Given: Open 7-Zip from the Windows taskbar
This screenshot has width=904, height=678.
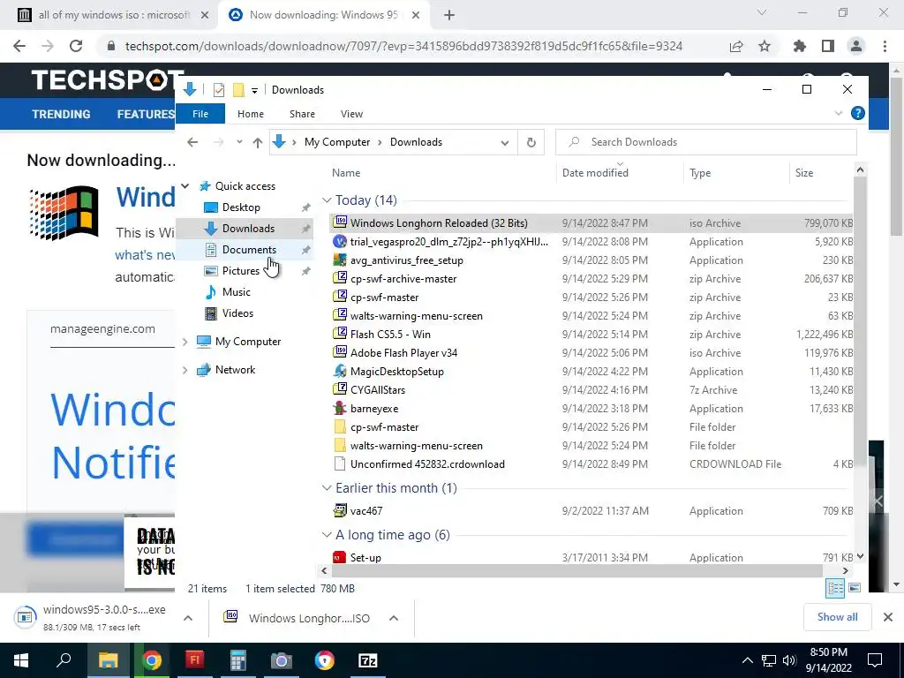Looking at the screenshot, I should (x=368, y=660).
